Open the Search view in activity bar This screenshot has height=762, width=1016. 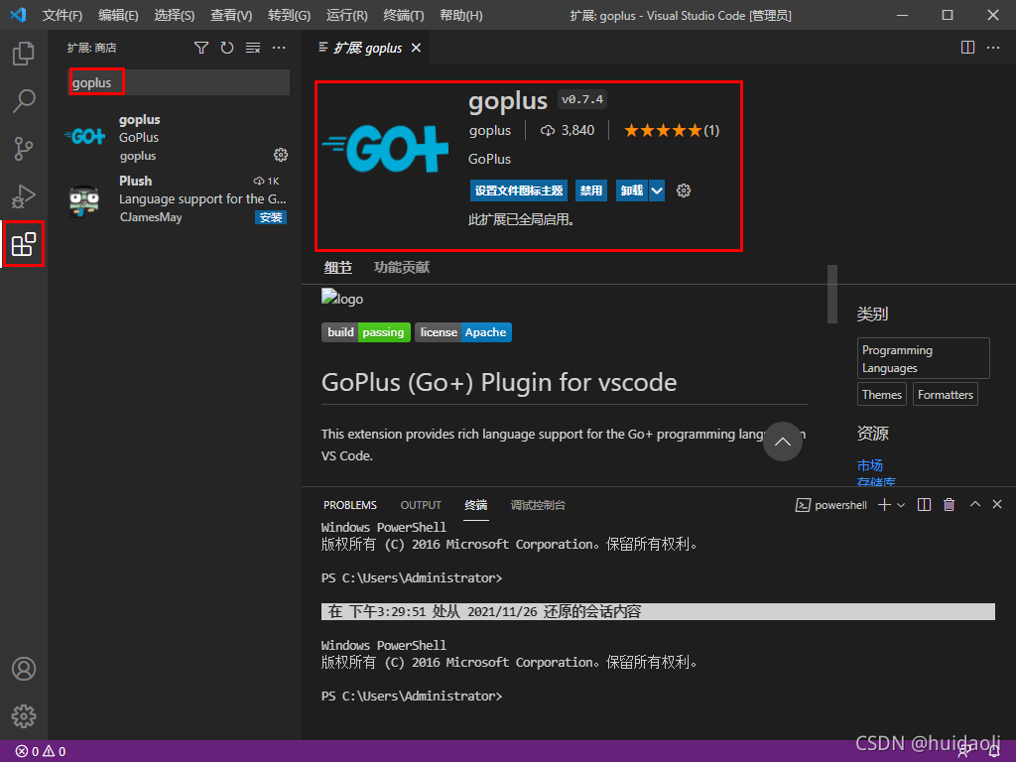[24, 101]
